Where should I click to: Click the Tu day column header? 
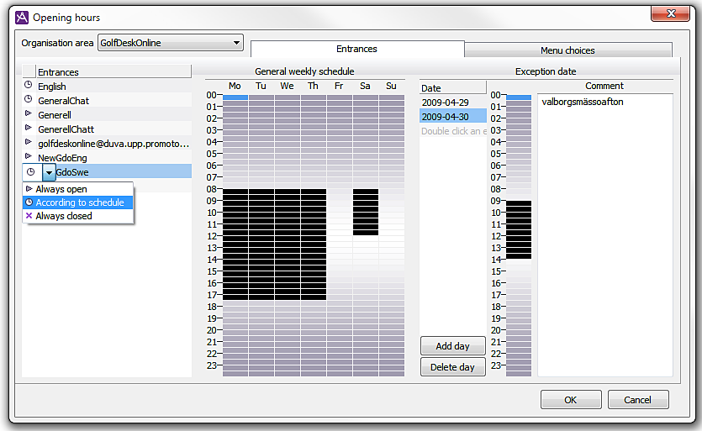point(261,86)
